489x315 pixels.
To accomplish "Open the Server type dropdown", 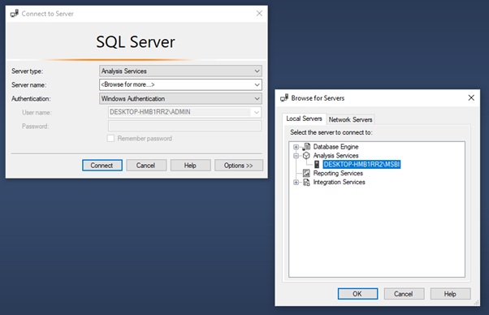I will click(x=180, y=71).
